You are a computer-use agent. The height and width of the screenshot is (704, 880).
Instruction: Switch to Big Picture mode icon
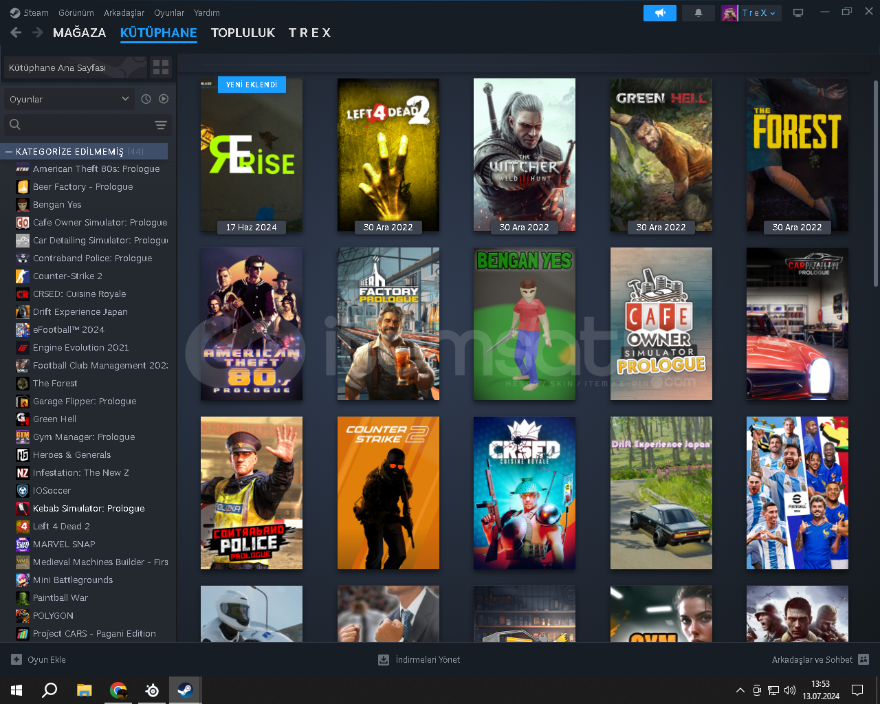point(798,13)
